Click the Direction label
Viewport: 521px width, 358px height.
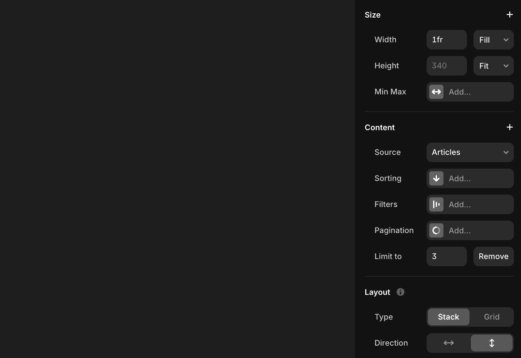[391, 343]
